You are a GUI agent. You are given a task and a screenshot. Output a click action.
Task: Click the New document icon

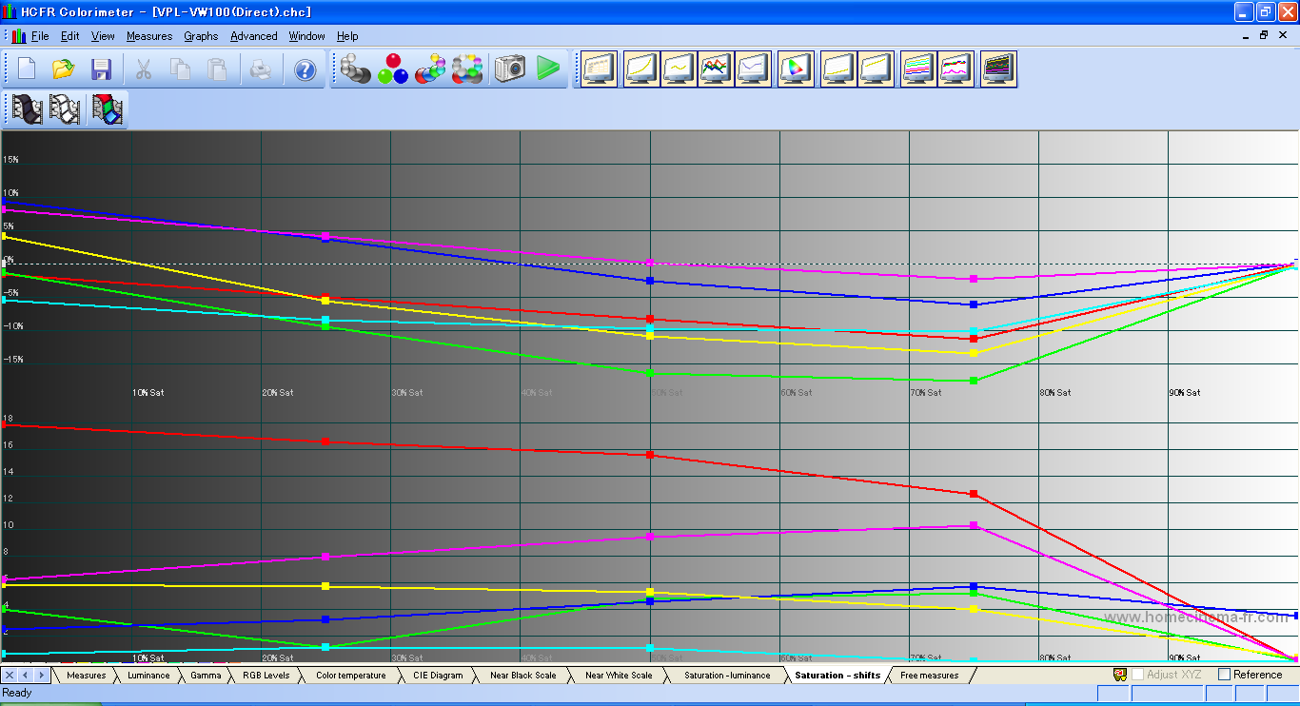27,69
